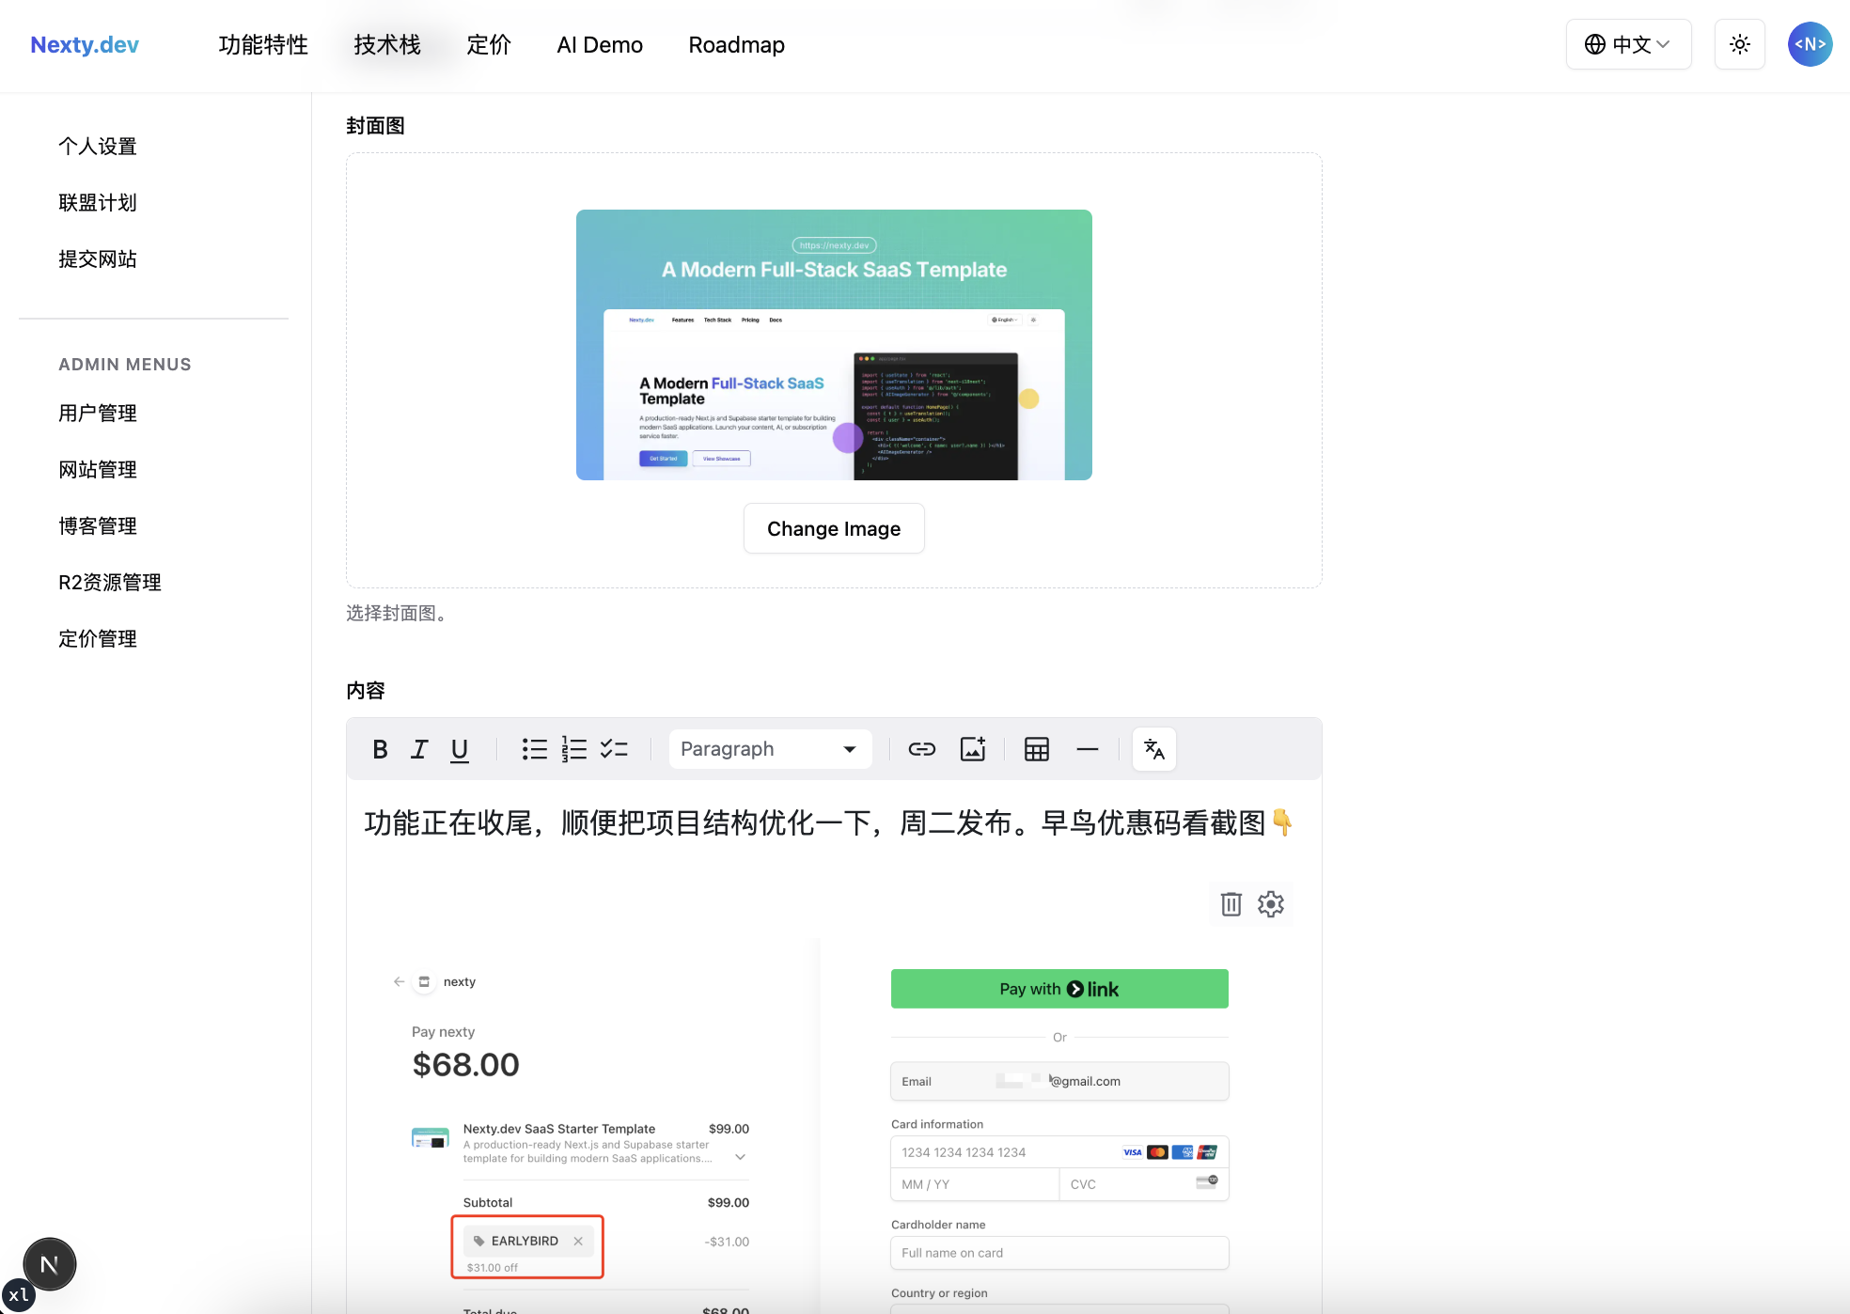
Task: Apply underline formatting in the editor
Action: [459, 749]
